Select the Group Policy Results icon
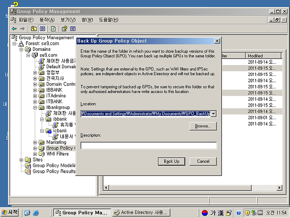 coord(28,171)
